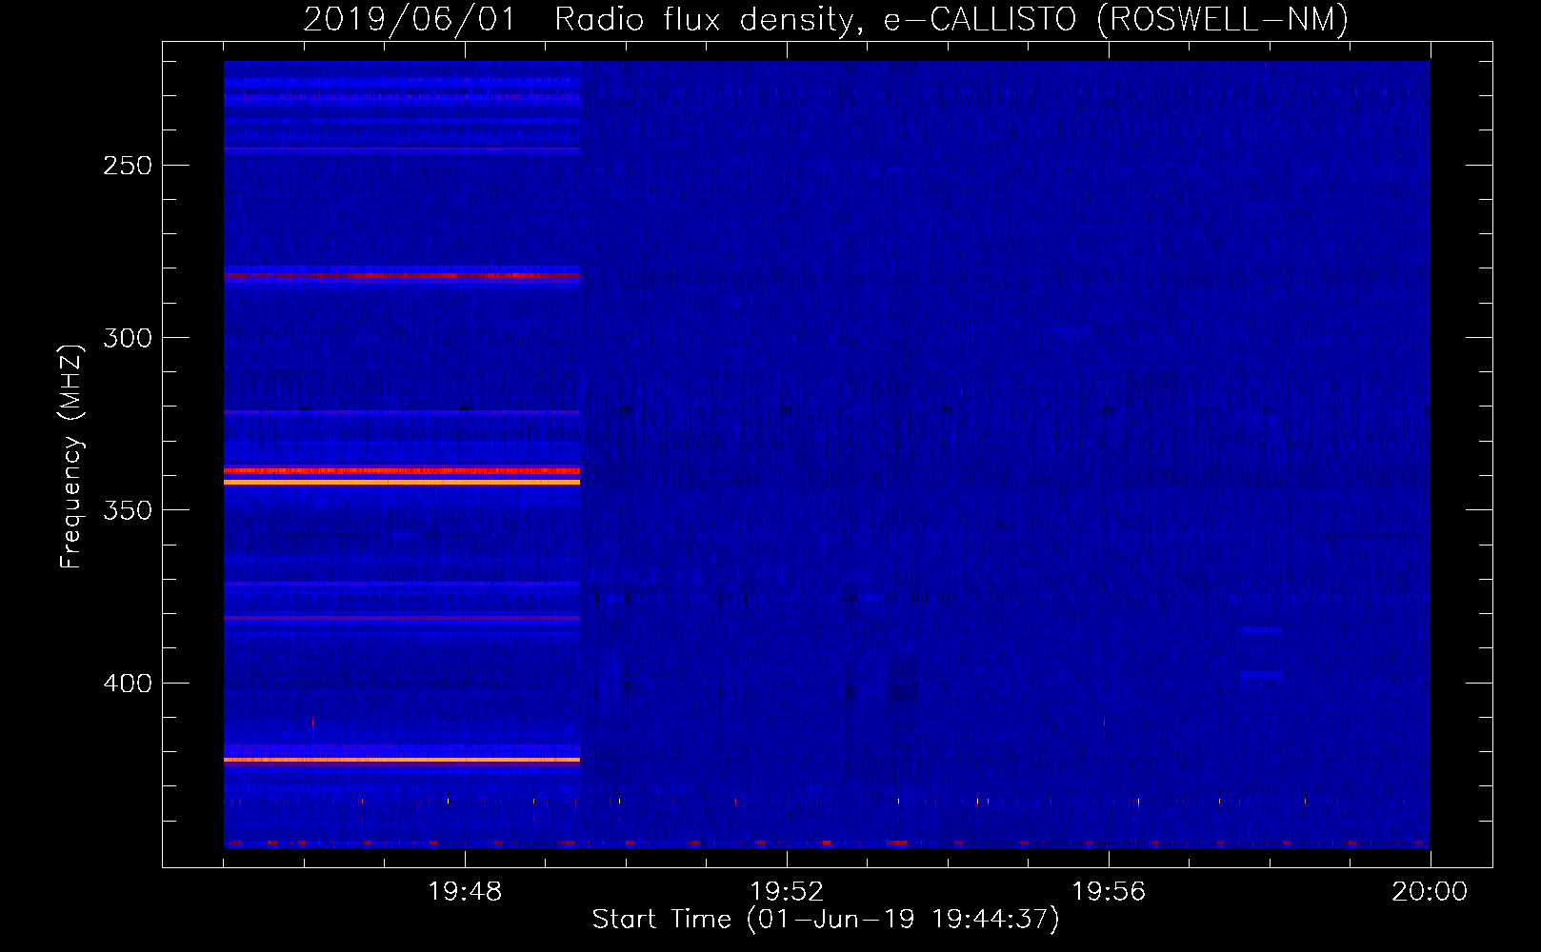Image resolution: width=1541 pixels, height=952 pixels.
Task: Click the plot title 'Radio flux density, e-CALLISTO (ROSWELL-NM)'
Action: click(x=951, y=19)
